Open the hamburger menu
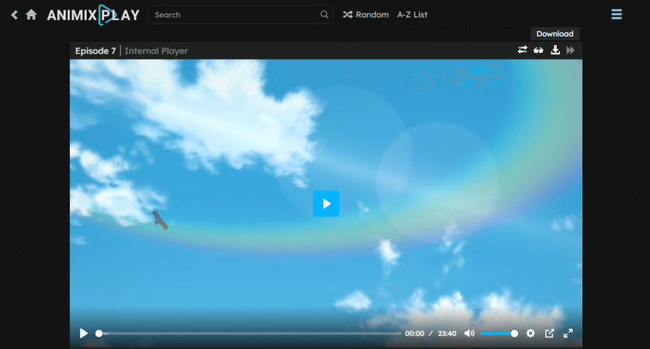 (x=617, y=15)
